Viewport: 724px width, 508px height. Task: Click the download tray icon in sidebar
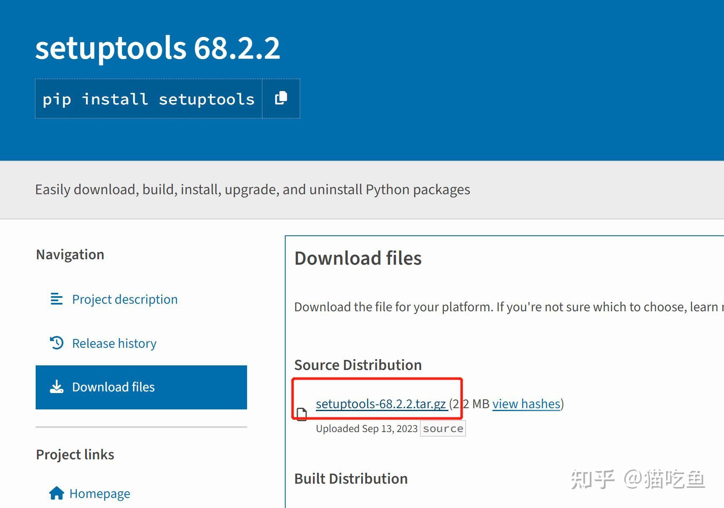pos(57,387)
